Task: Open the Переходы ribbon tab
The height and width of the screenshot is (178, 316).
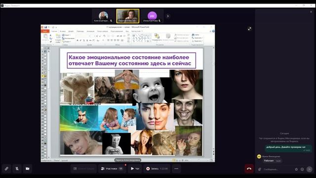Action: (80, 31)
